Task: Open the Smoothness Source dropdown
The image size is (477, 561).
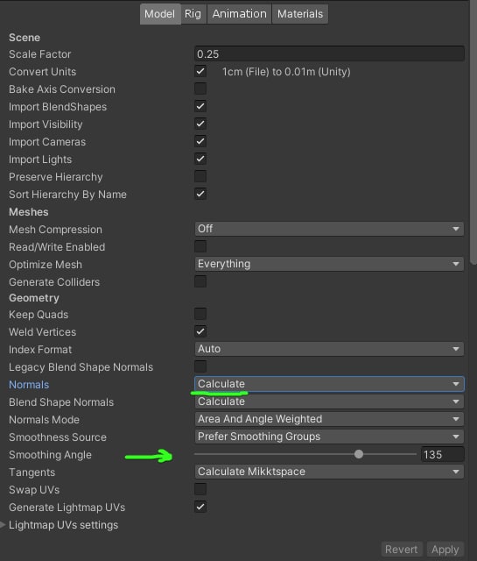Action: 329,437
